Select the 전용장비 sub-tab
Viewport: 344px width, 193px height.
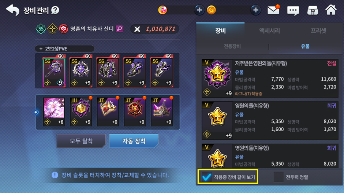pyautogui.click(x=232, y=46)
